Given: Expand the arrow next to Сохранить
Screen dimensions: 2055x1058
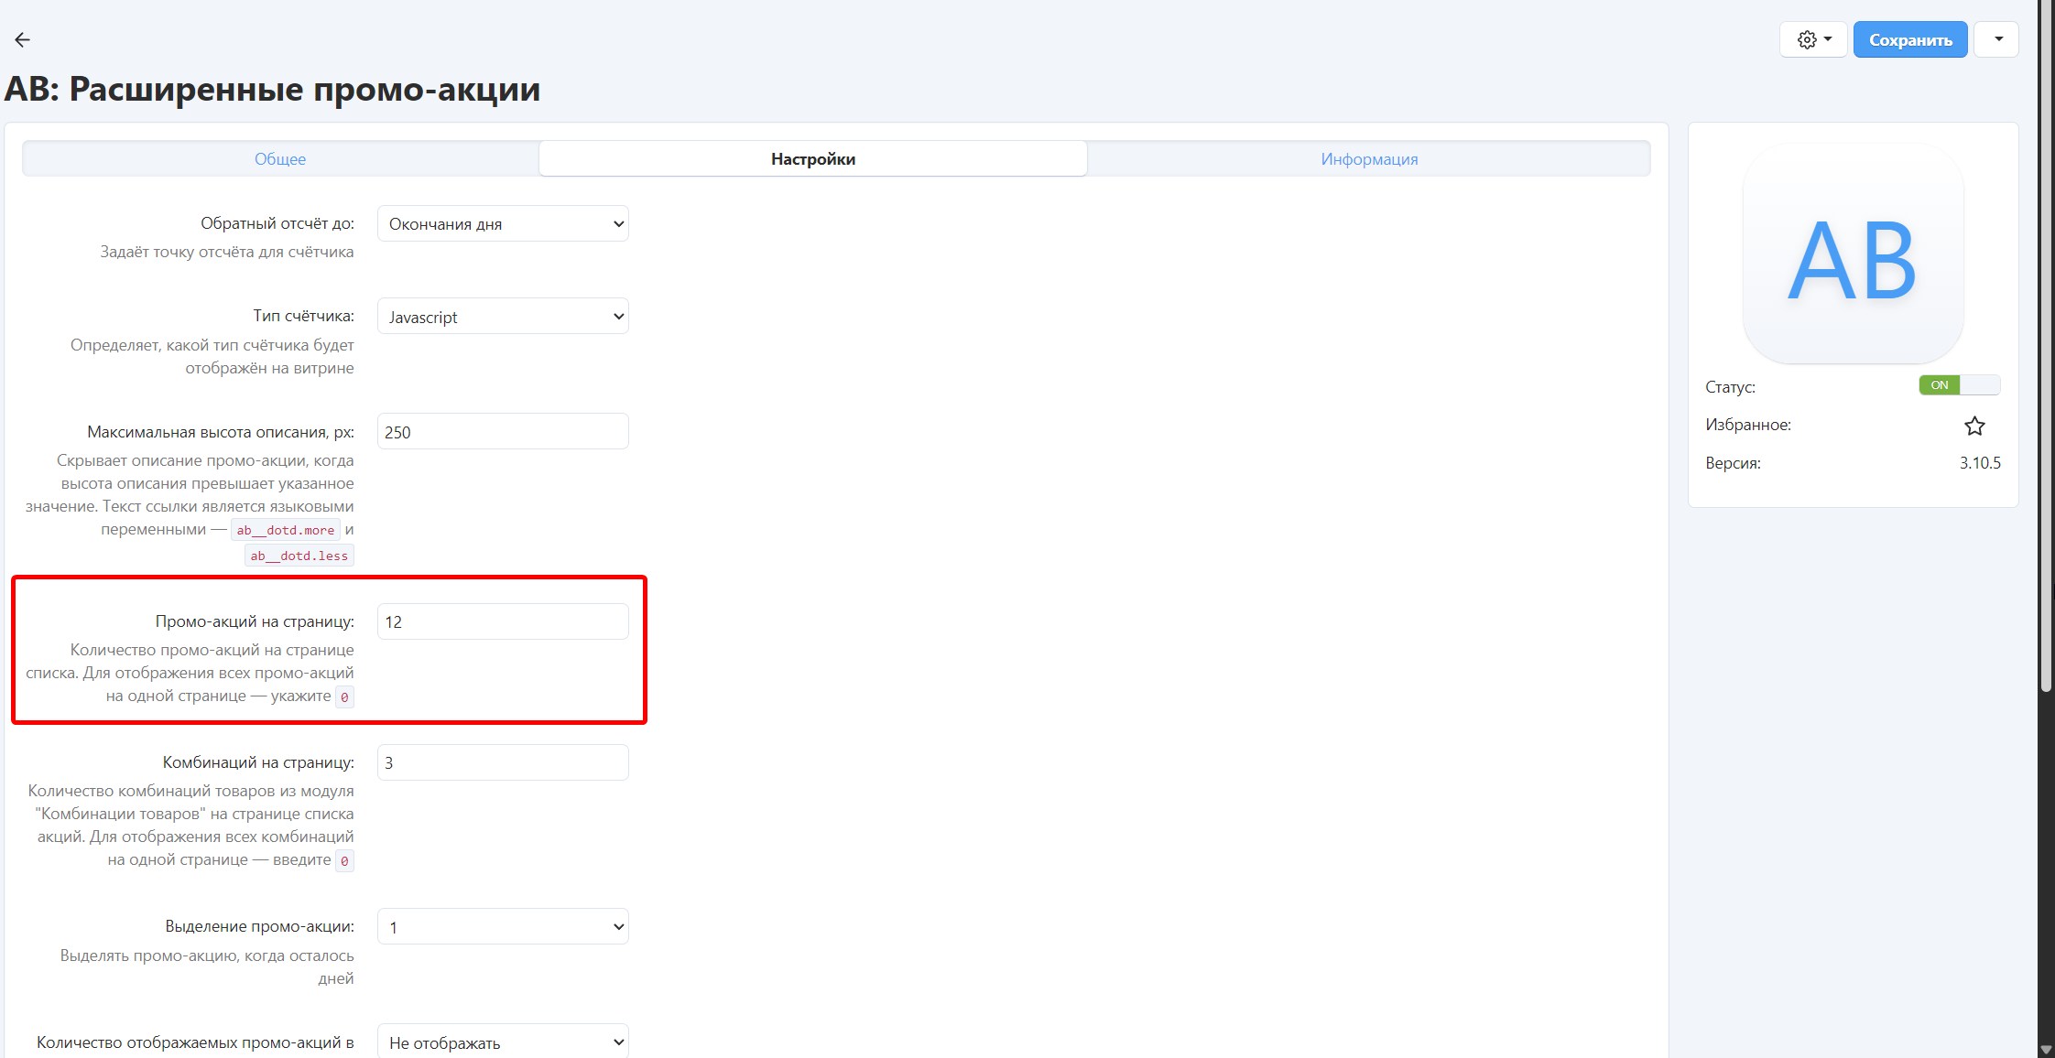Looking at the screenshot, I should tap(1997, 39).
